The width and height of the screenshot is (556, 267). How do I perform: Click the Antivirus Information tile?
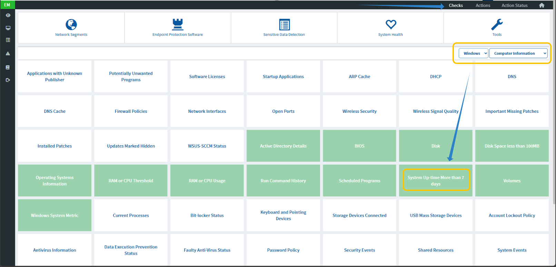(x=54, y=250)
